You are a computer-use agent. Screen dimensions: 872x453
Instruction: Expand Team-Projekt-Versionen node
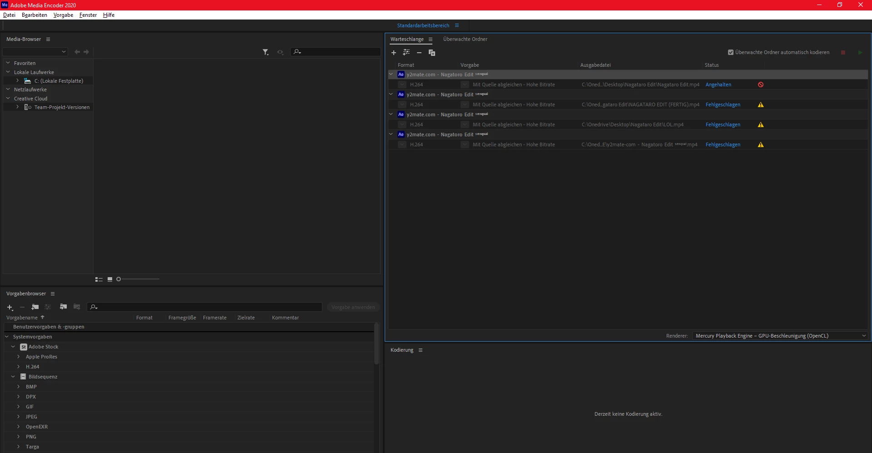18,107
